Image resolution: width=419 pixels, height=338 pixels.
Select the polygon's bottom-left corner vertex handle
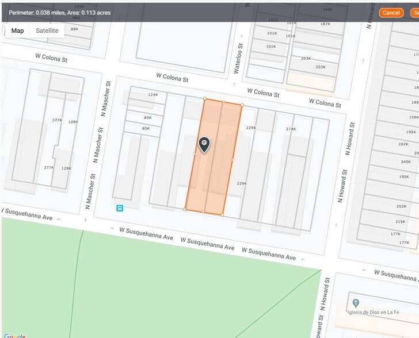click(185, 209)
